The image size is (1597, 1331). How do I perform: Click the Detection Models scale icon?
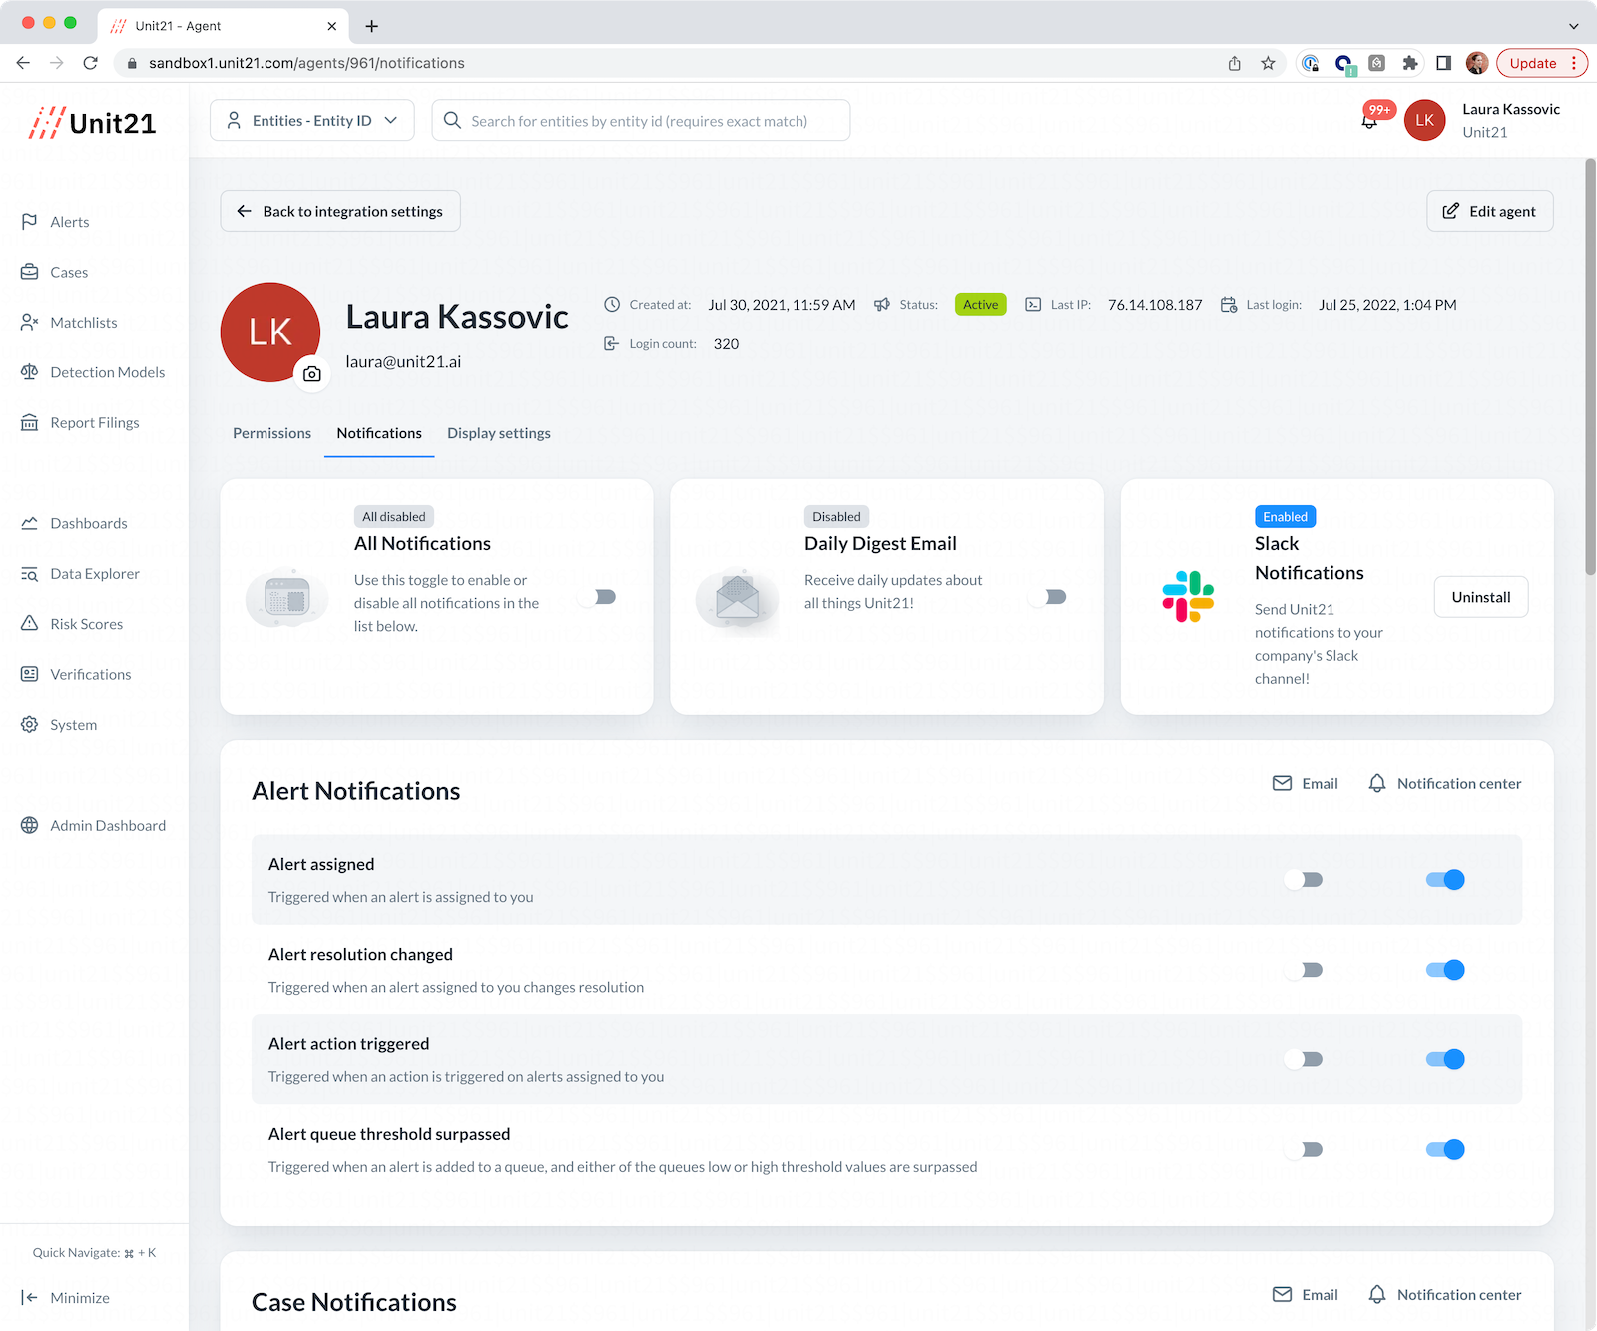(x=30, y=372)
